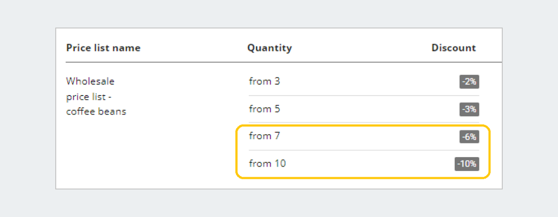Viewport: 558px width, 217px height.
Task: Select the -6% discount badge
Action: click(x=469, y=136)
